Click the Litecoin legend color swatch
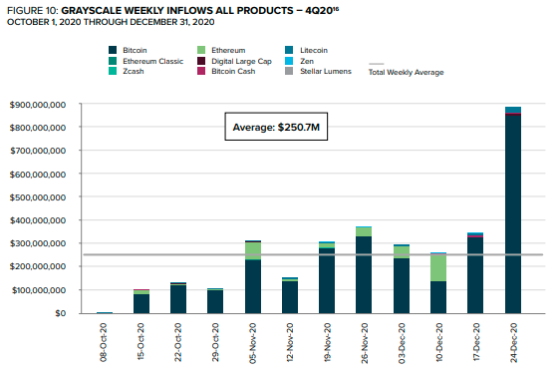This screenshot has width=558, height=379. (289, 50)
